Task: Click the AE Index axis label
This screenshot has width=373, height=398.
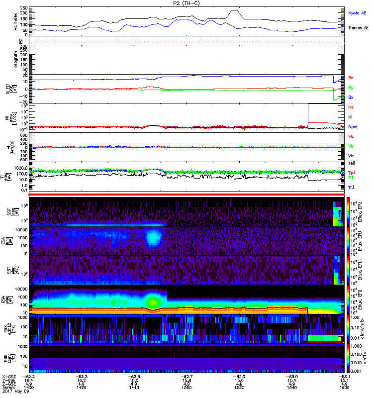Action: click(16, 22)
